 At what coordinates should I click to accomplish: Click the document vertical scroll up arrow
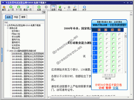coord(131,13)
